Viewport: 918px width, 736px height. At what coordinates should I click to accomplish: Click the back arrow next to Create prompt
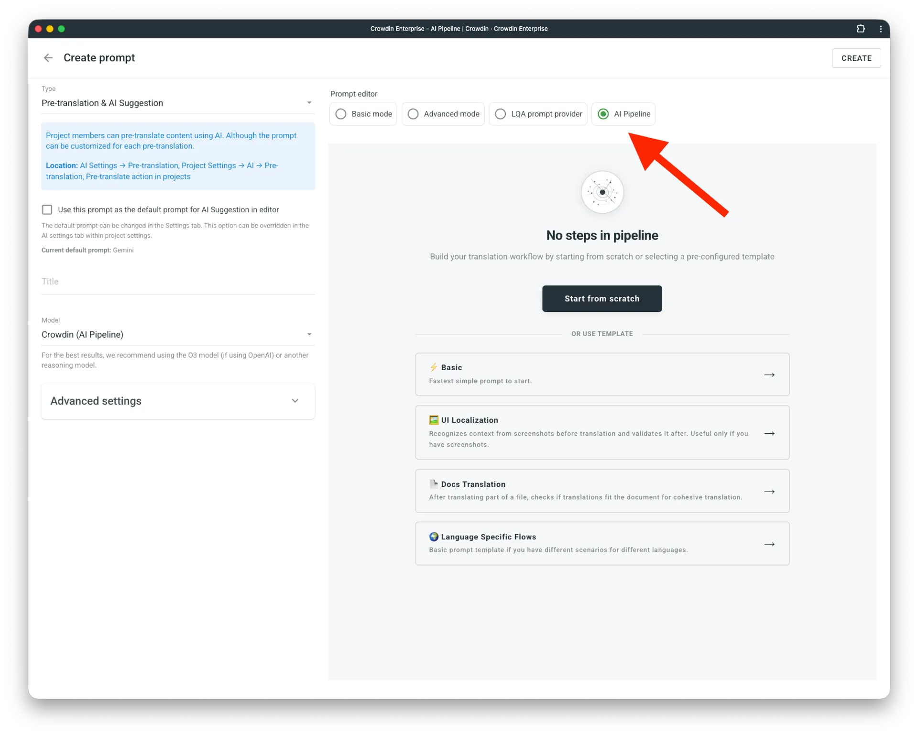click(48, 57)
